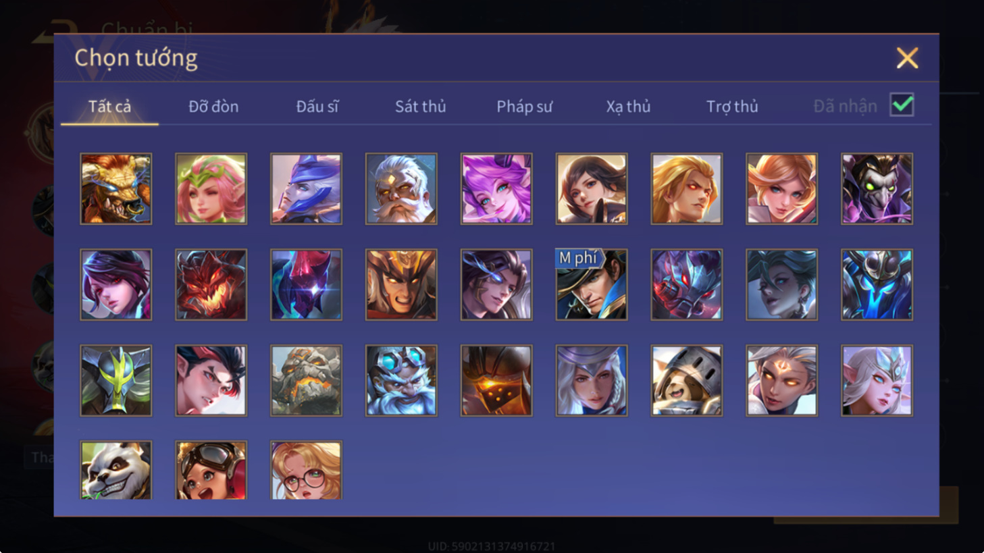Pick the rock golem hero portrait
This screenshot has height=553, width=984.
[306, 380]
